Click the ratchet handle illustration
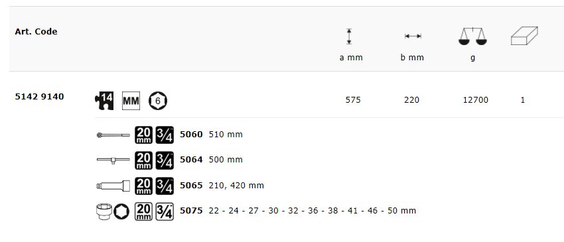The width and height of the screenshot is (564, 242). point(113,135)
